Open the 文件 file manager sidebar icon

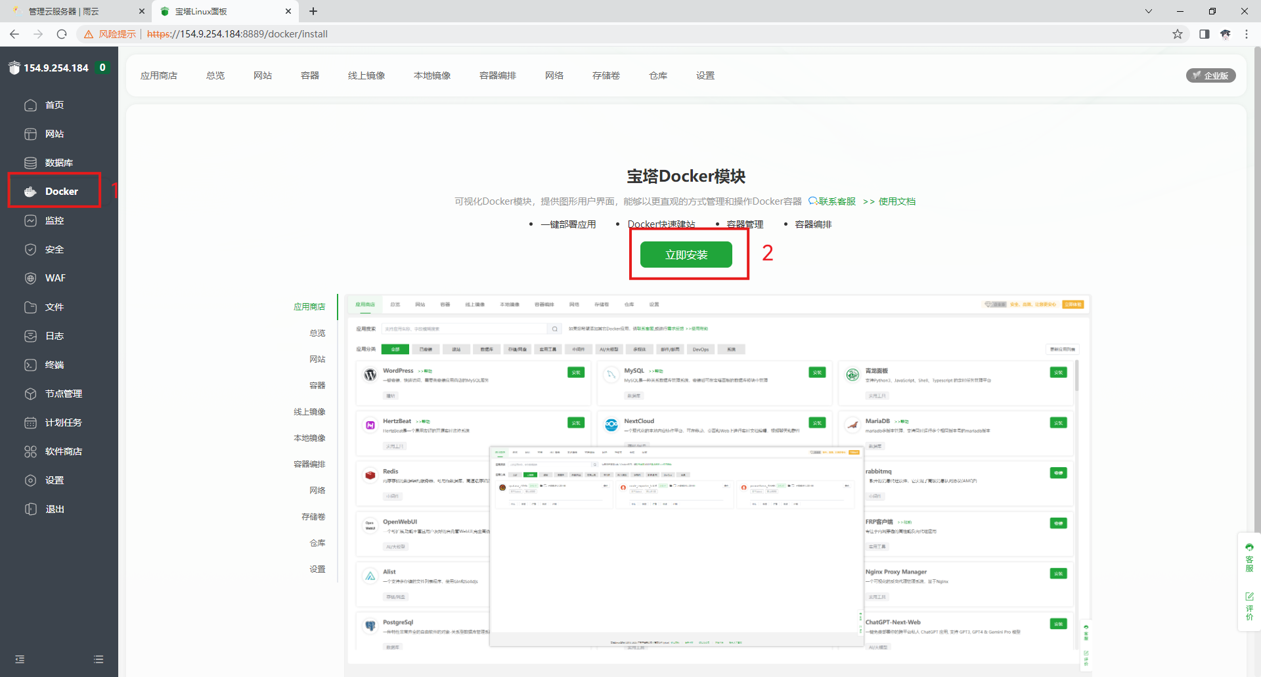(54, 306)
